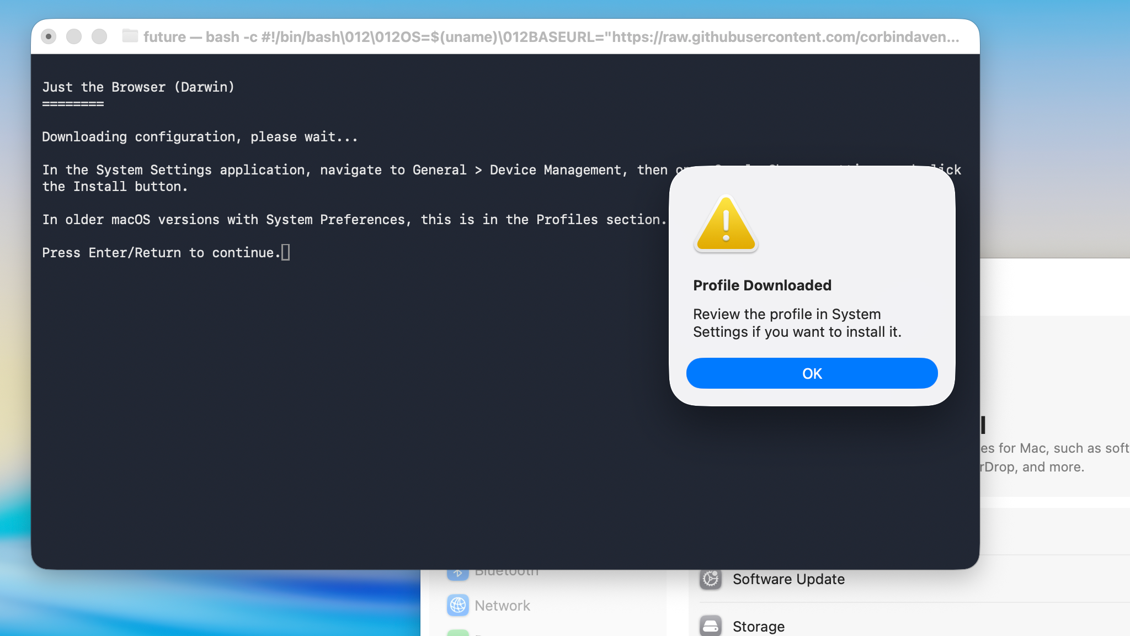This screenshot has width=1130, height=636.
Task: Click the Software Update gear icon
Action: coord(712,579)
